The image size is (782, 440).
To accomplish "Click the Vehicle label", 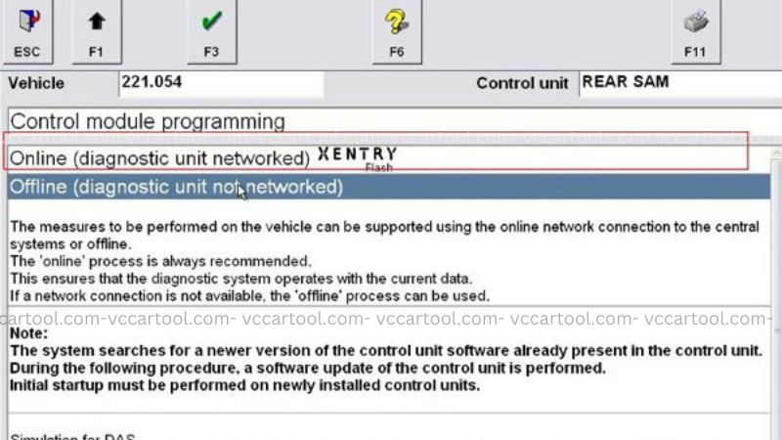I will tap(36, 83).
